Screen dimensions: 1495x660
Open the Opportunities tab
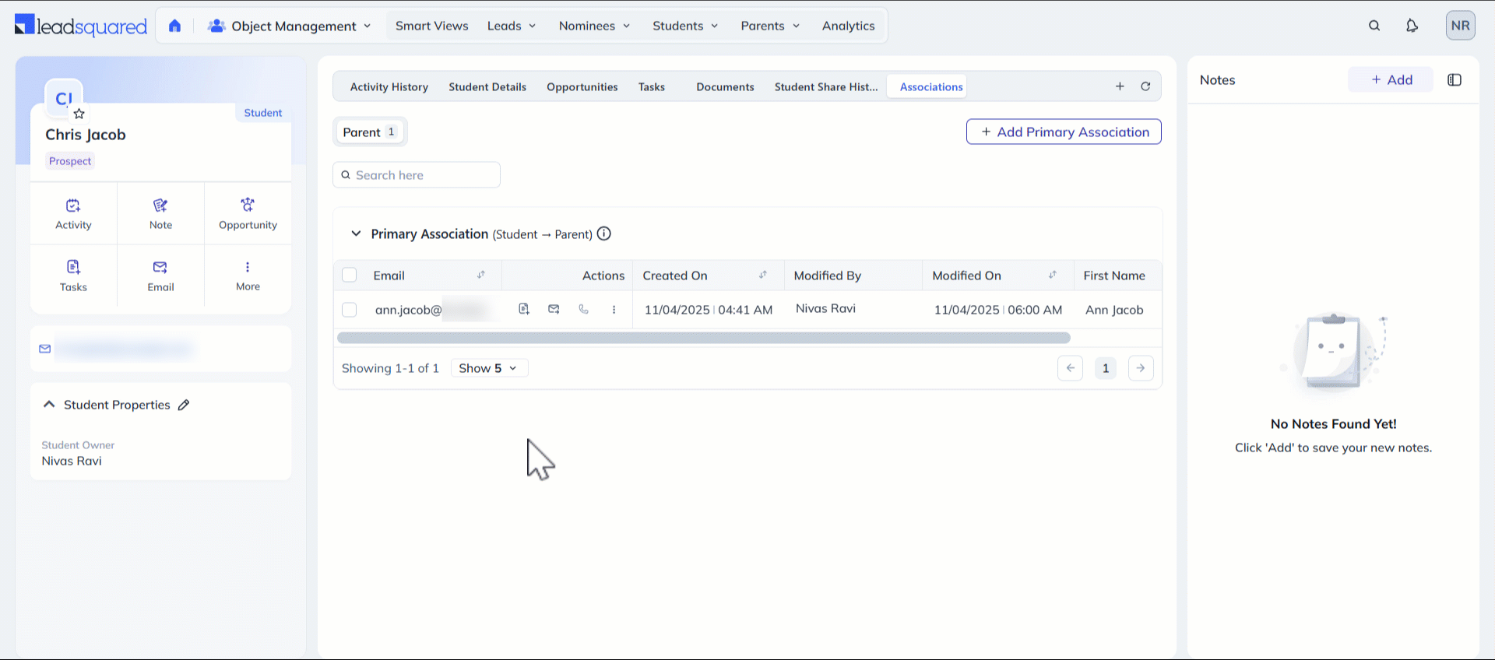582,87
